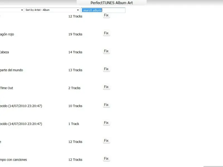Select album title beside 10 Tracks
Screen dimensions: 223x167
[x=21, y=106]
